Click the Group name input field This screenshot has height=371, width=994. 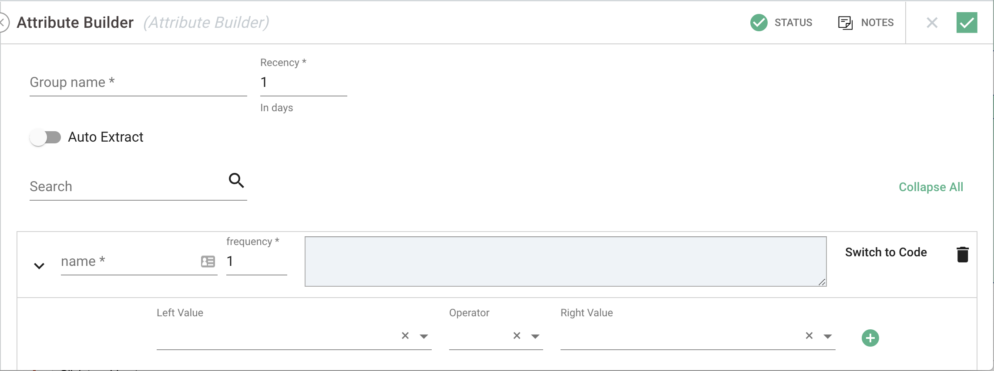(138, 83)
